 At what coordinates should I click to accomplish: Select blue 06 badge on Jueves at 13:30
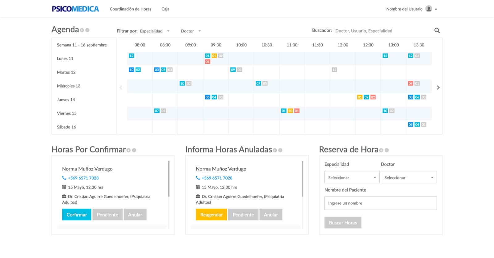tap(417, 97)
